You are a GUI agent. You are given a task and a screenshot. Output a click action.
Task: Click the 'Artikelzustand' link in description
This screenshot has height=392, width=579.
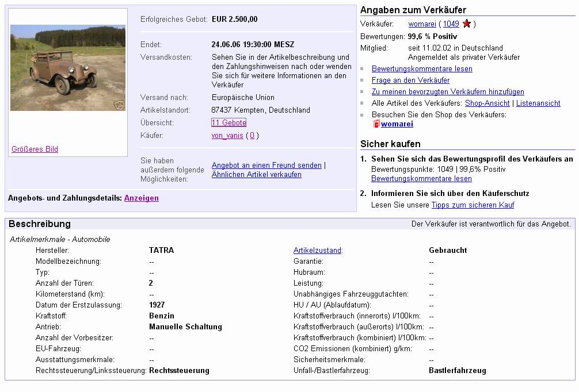pyautogui.click(x=317, y=251)
